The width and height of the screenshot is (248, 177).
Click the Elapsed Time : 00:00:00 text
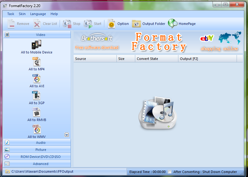pyautogui.click(x=147, y=172)
